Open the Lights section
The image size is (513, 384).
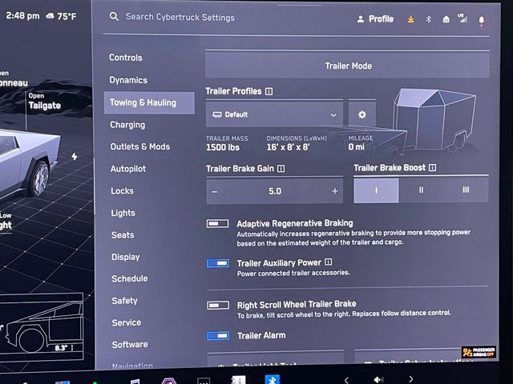point(123,213)
